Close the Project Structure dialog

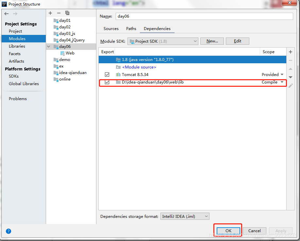tap(290, 3)
